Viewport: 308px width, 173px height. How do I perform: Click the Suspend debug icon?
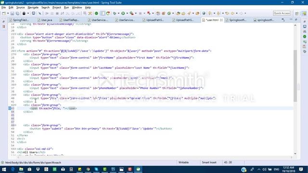pos(52,13)
